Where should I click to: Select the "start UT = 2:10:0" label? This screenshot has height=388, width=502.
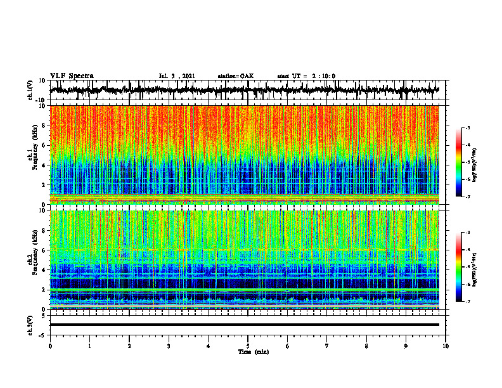pyautogui.click(x=306, y=76)
